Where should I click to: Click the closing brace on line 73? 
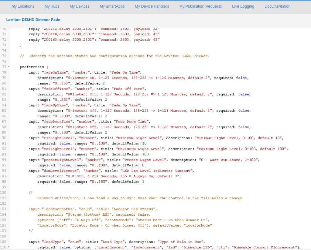pyautogui.click(x=21, y=45)
